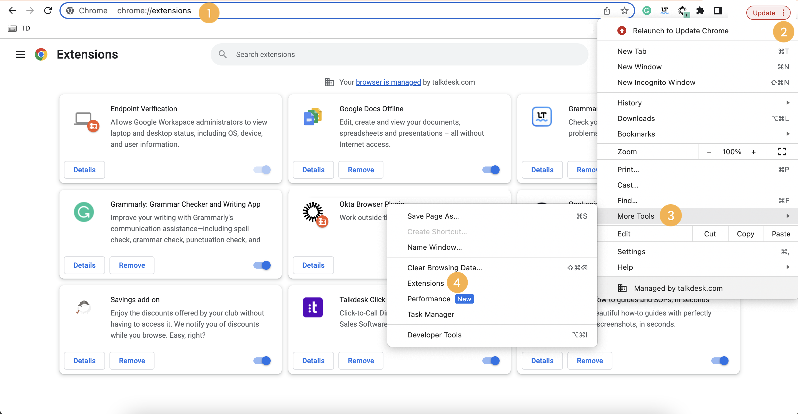Select the Savings add-on card icon
This screenshot has height=414, width=798.
pos(84,307)
